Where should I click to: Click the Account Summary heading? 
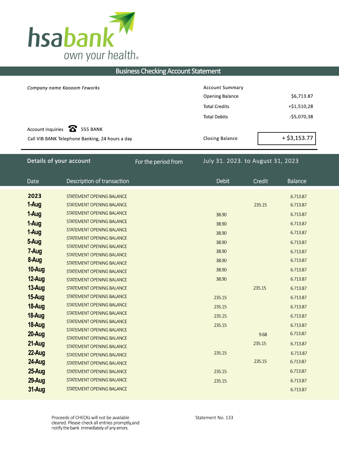[223, 87]
